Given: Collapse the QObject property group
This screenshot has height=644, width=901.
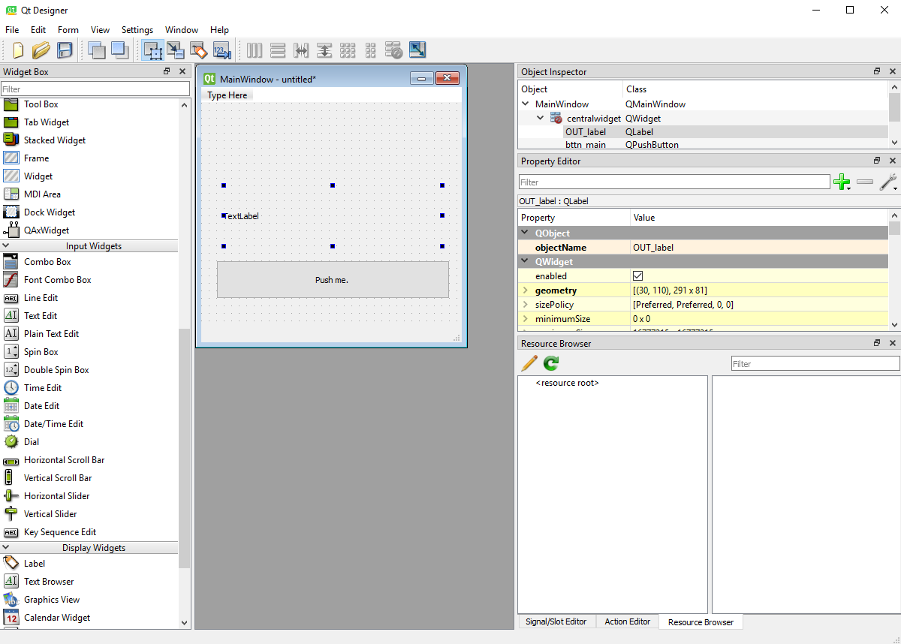Looking at the screenshot, I should (x=525, y=233).
